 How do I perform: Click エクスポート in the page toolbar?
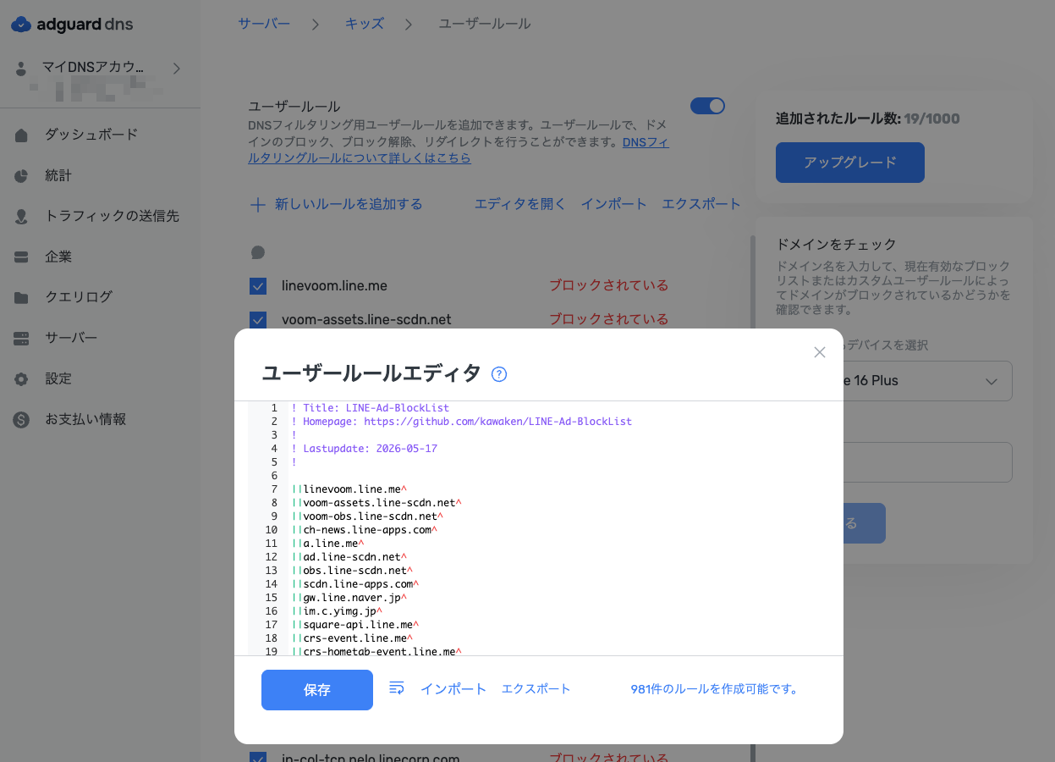coord(701,204)
